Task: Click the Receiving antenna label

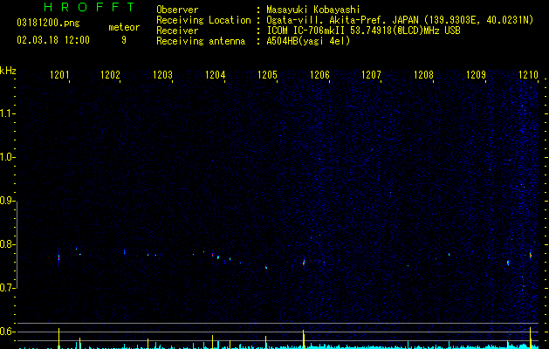Action: tap(201, 41)
